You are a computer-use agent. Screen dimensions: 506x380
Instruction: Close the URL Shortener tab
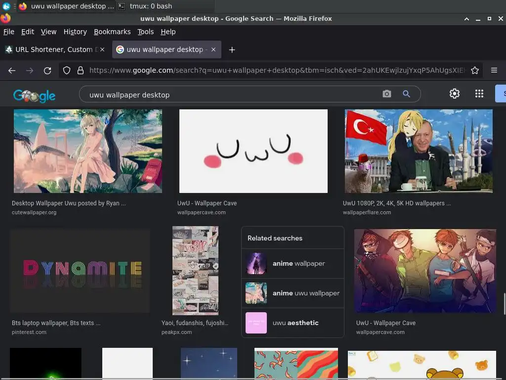102,49
